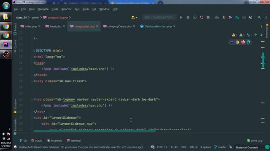Screen dimensions: 270x151
Task: Open the Edit menu
Action: [x=23, y=9]
